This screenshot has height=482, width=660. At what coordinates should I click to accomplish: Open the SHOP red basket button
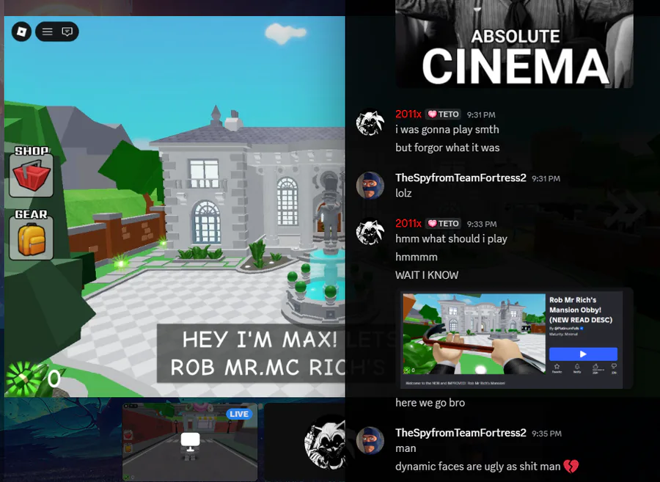[x=31, y=175]
